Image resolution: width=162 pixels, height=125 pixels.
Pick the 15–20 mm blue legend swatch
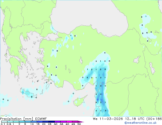click(40, 122)
